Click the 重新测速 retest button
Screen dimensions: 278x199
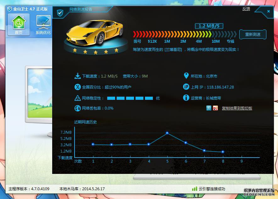pos(253,35)
